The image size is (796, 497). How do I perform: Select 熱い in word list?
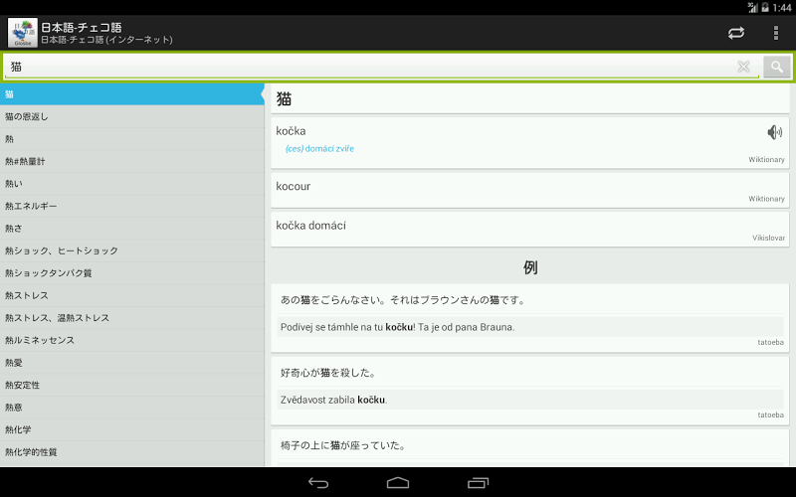click(132, 184)
